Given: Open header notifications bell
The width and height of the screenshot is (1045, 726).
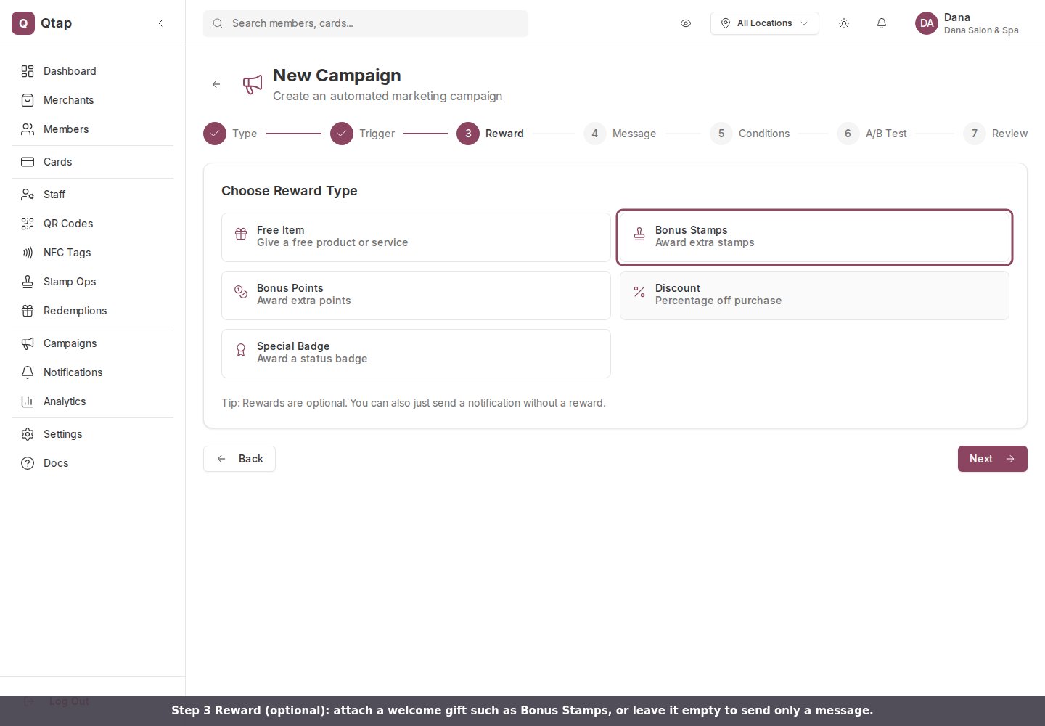Looking at the screenshot, I should point(882,23).
